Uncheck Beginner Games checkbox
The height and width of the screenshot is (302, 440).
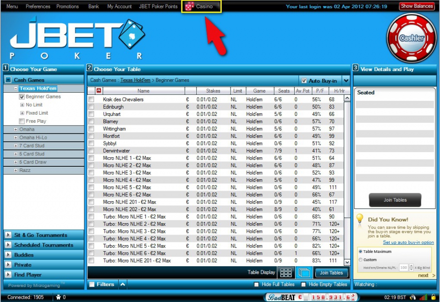click(22, 97)
